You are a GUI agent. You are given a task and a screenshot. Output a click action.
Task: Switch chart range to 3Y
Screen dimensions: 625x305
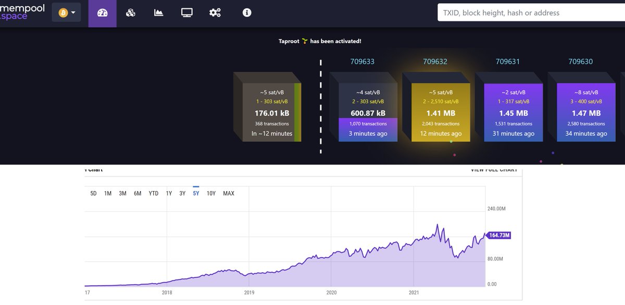[182, 193]
